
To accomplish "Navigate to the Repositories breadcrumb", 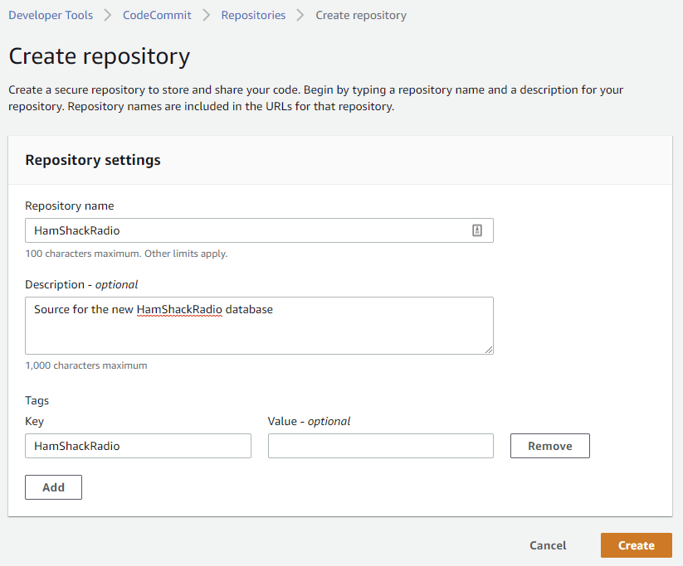I will [253, 15].
